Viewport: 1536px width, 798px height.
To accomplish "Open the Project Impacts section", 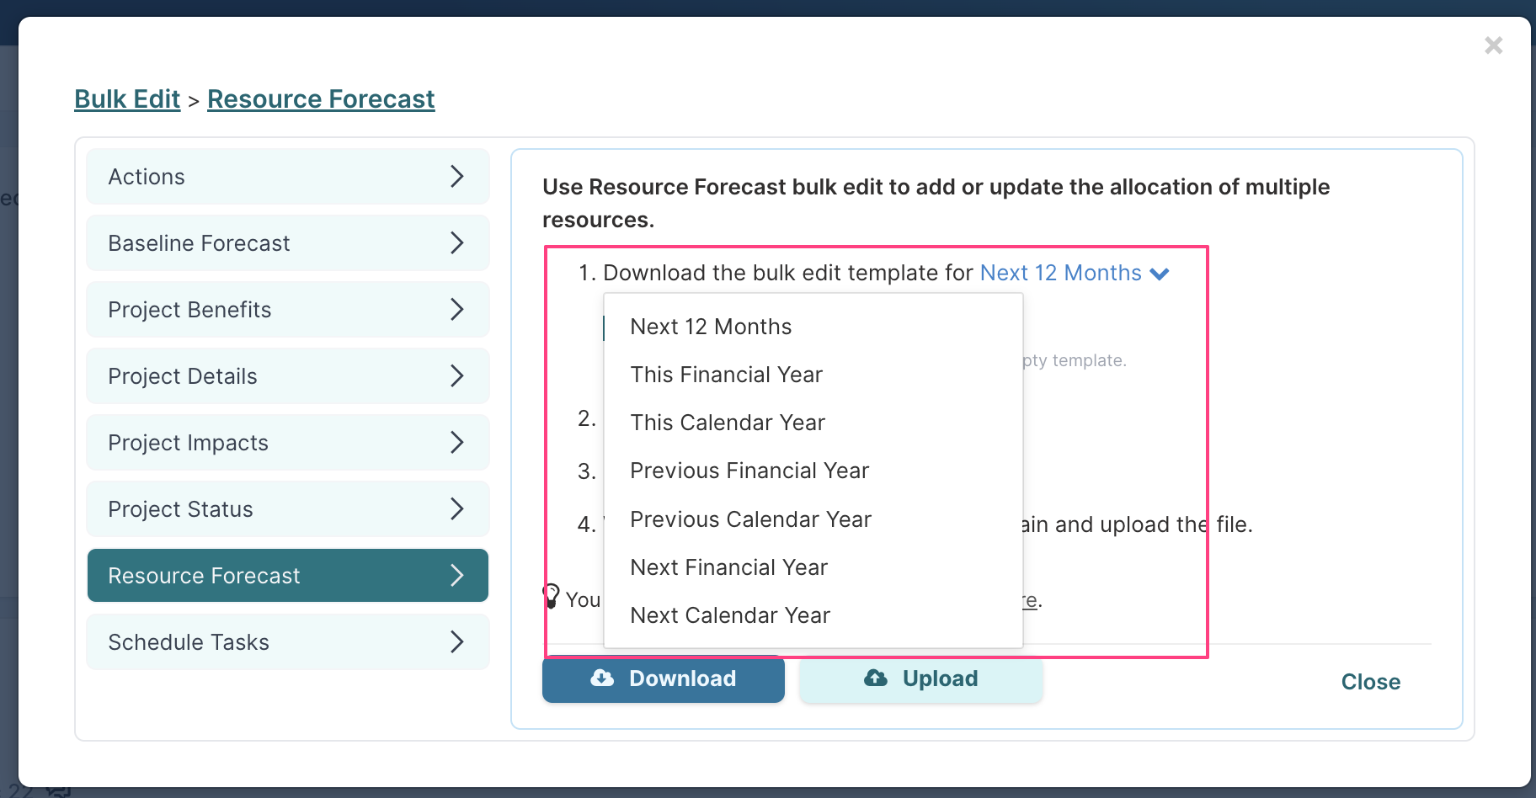I will (x=288, y=443).
